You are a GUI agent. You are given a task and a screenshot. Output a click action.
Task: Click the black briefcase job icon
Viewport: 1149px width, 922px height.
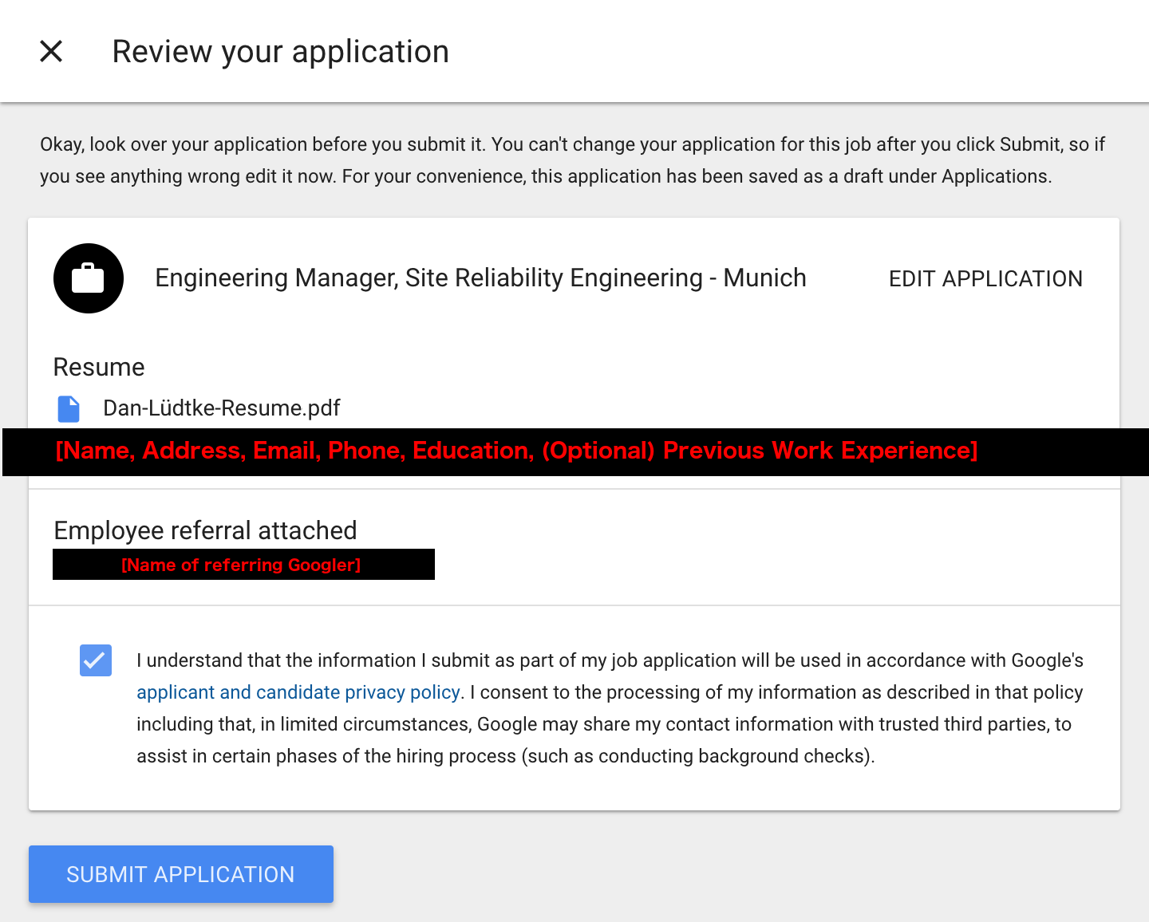tap(89, 278)
